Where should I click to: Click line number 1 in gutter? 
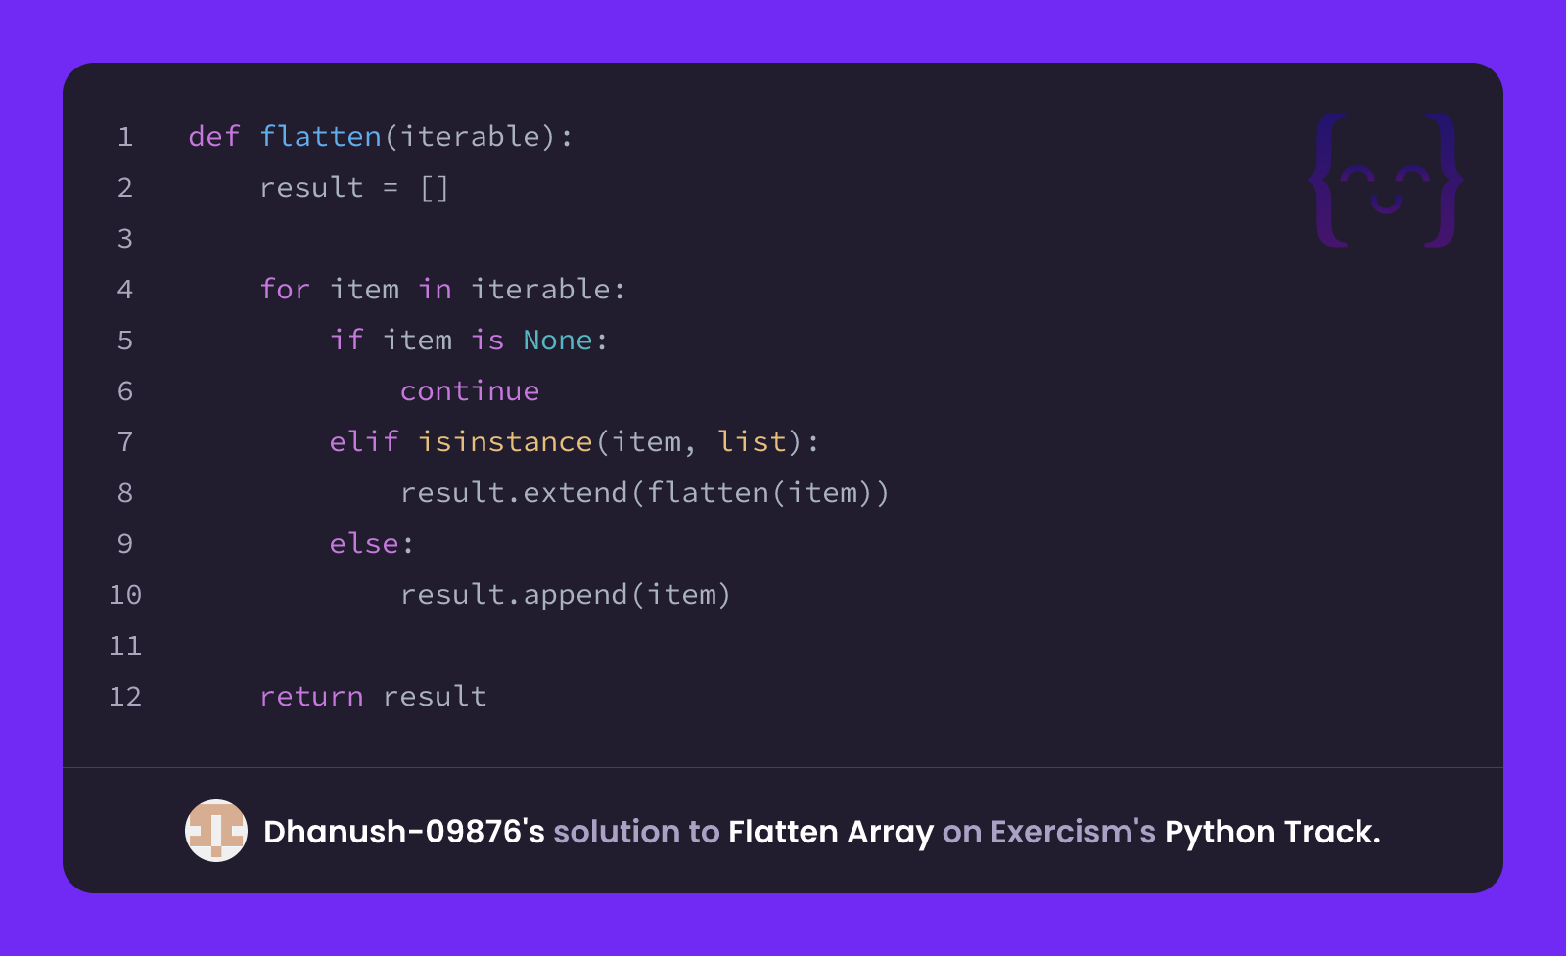click(x=125, y=136)
